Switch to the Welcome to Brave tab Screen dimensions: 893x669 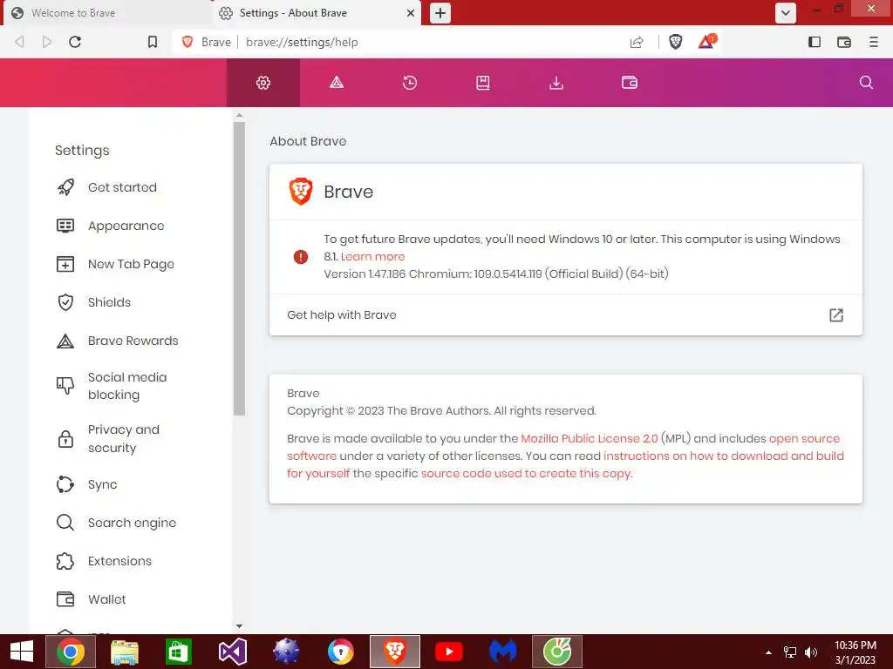[x=108, y=13]
